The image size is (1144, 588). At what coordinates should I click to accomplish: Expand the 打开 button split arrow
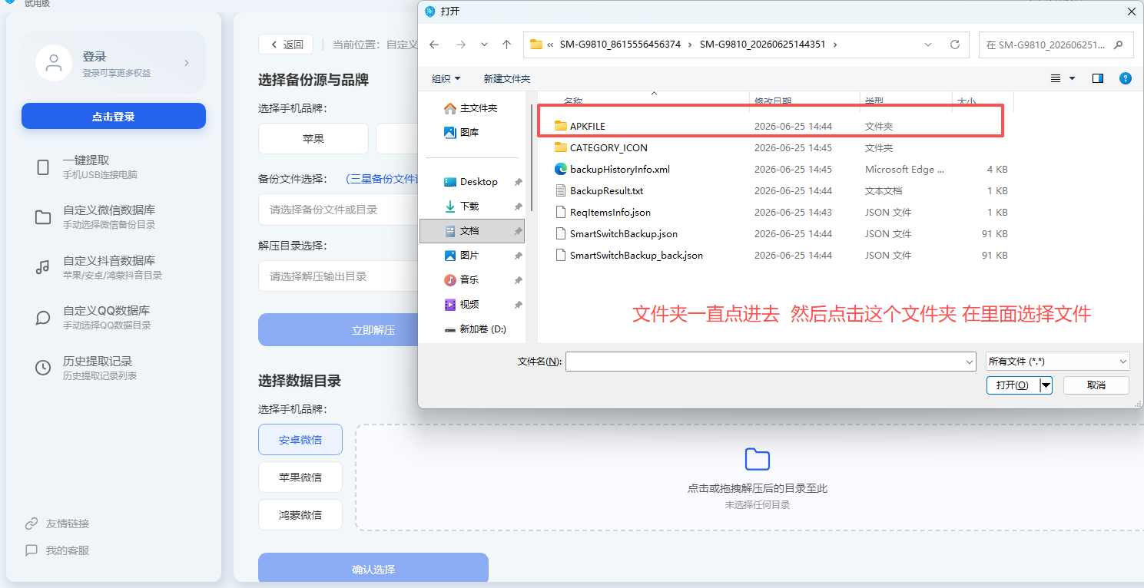(1046, 385)
